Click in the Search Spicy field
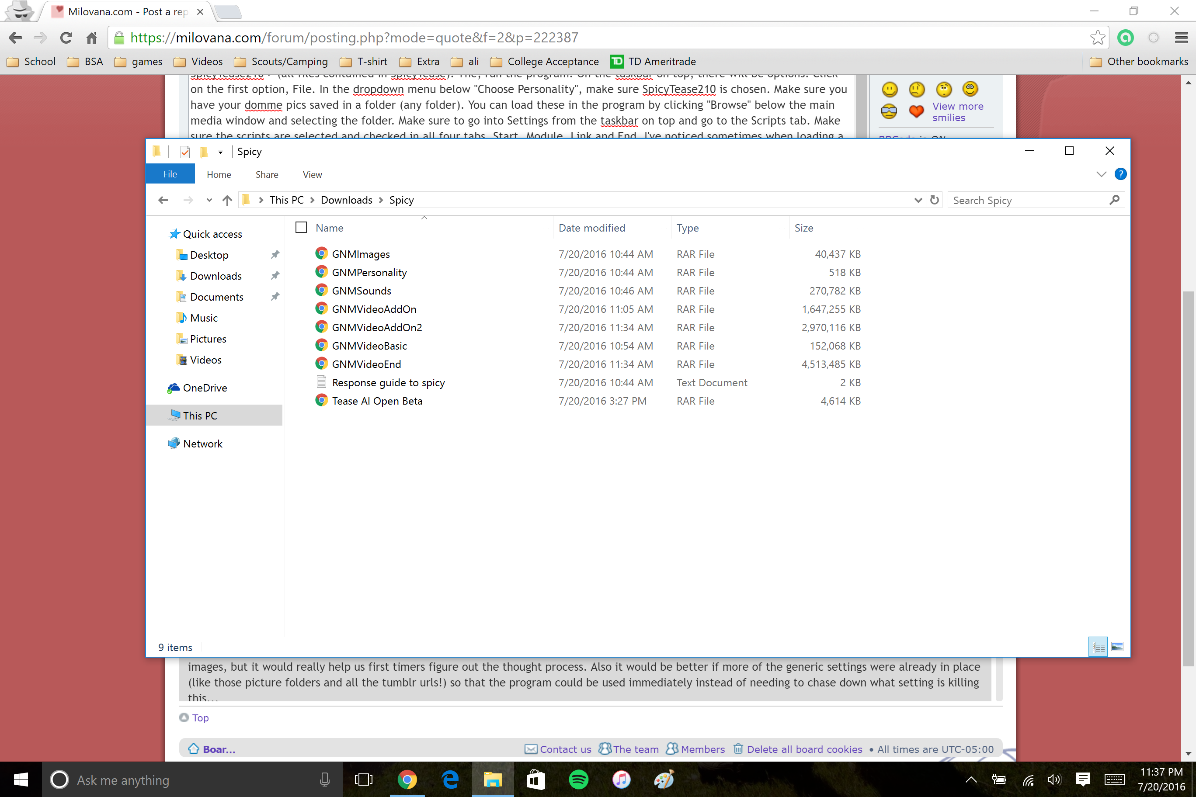 1036,200
